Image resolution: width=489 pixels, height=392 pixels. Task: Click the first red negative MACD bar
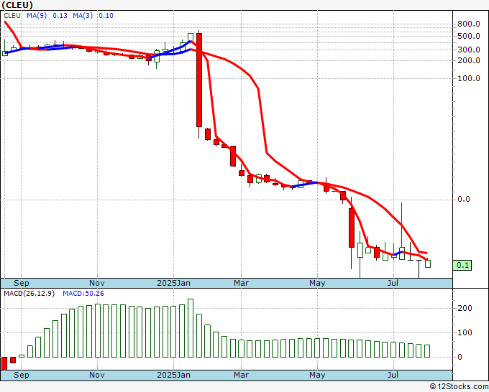pos(4,363)
